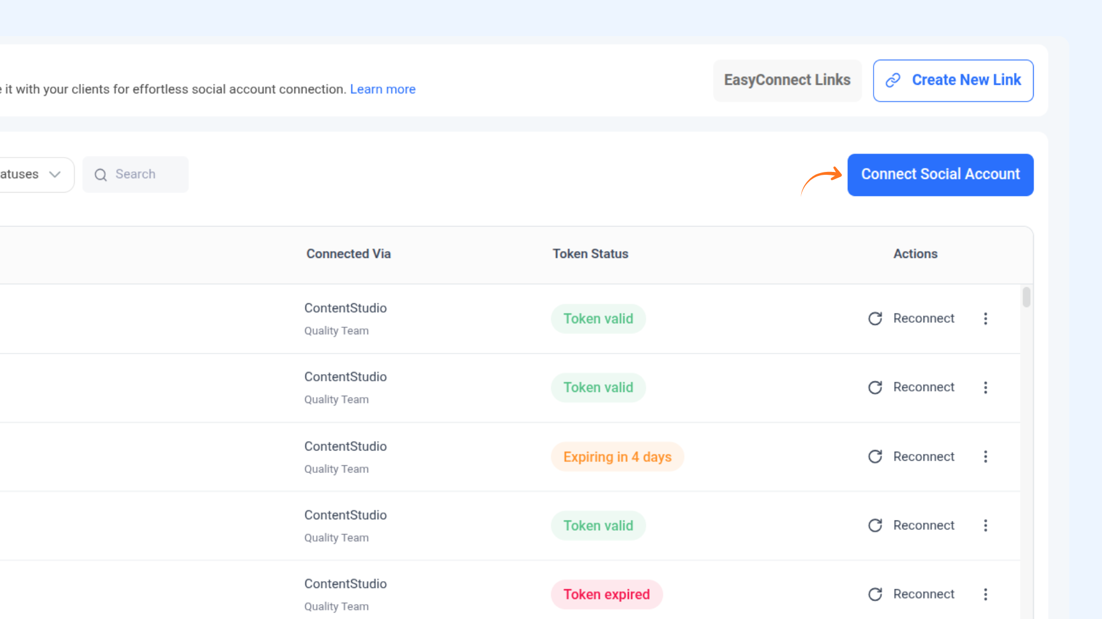Image resolution: width=1102 pixels, height=619 pixels.
Task: Open three-dot menu in the second row
Action: (985, 387)
